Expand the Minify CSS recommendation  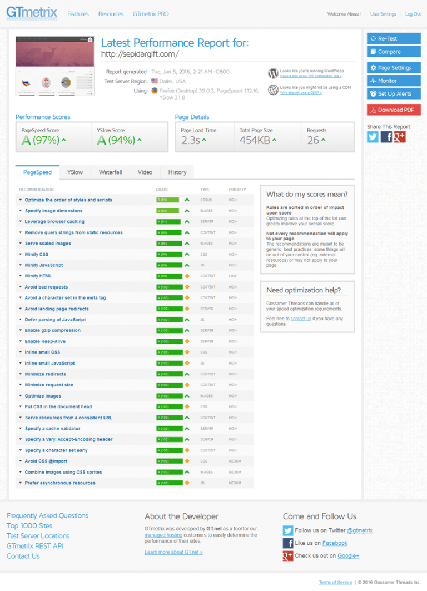click(37, 255)
